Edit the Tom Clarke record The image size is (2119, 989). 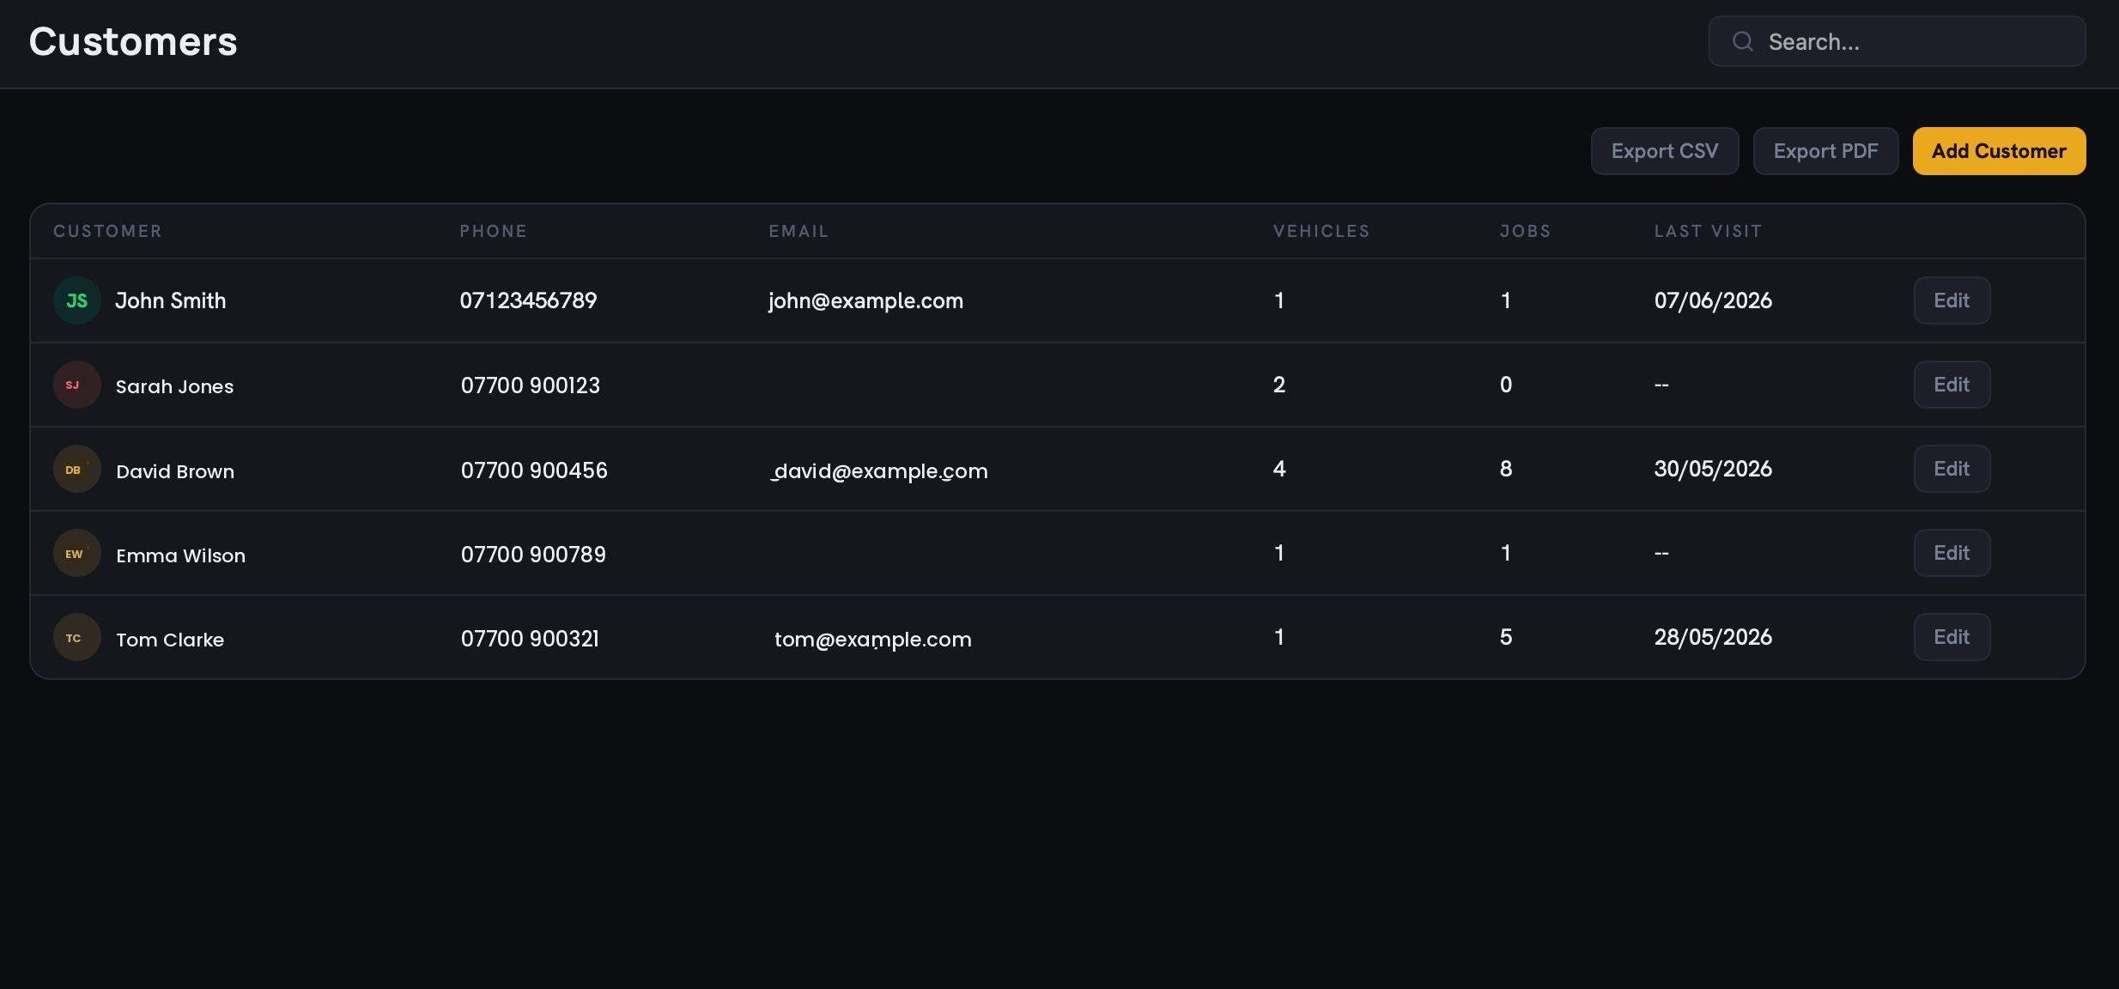(x=1952, y=637)
